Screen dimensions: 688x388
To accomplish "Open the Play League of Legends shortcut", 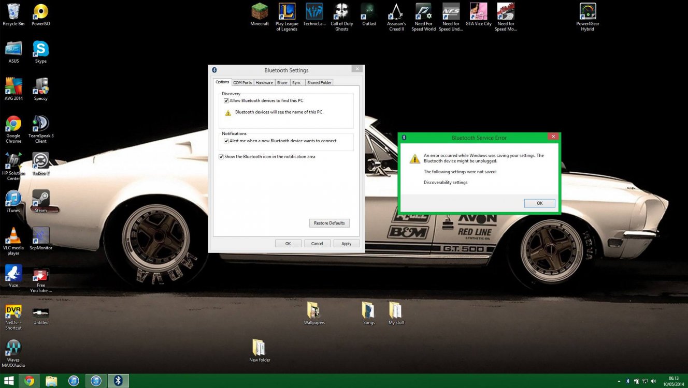I will click(x=286, y=17).
